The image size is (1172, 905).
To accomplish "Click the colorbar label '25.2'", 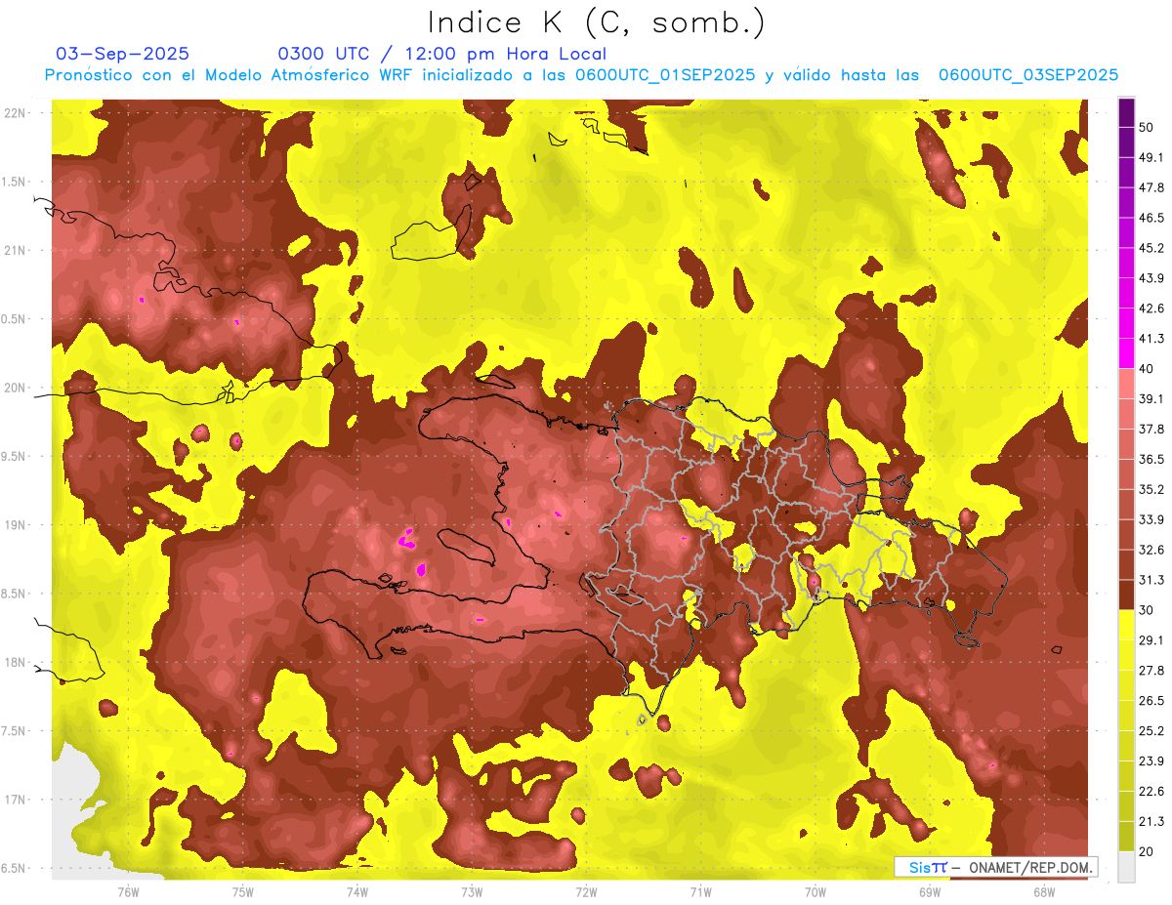I will pyautogui.click(x=1151, y=731).
